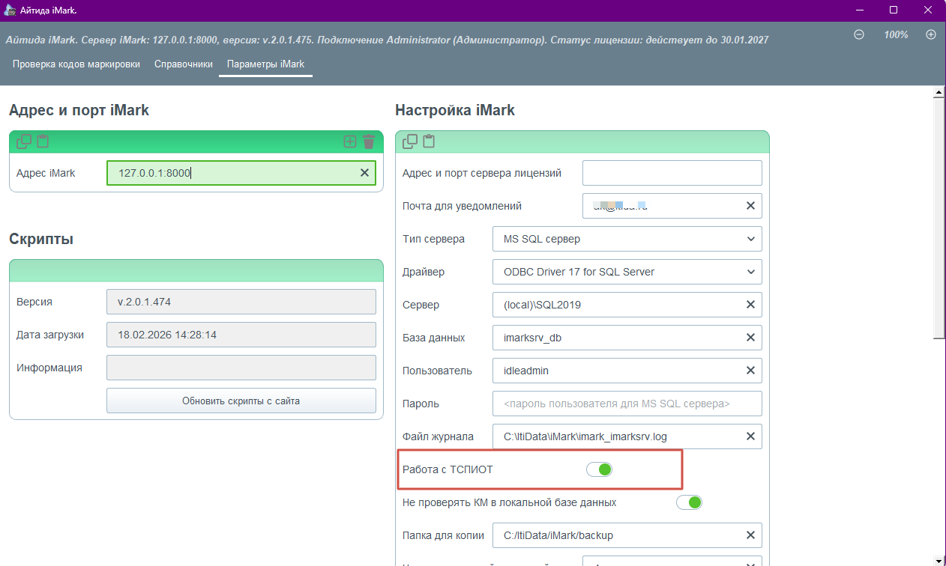The image size is (946, 566).
Task: Click the Адрес и порт сервера лицензий field
Action: (672, 173)
